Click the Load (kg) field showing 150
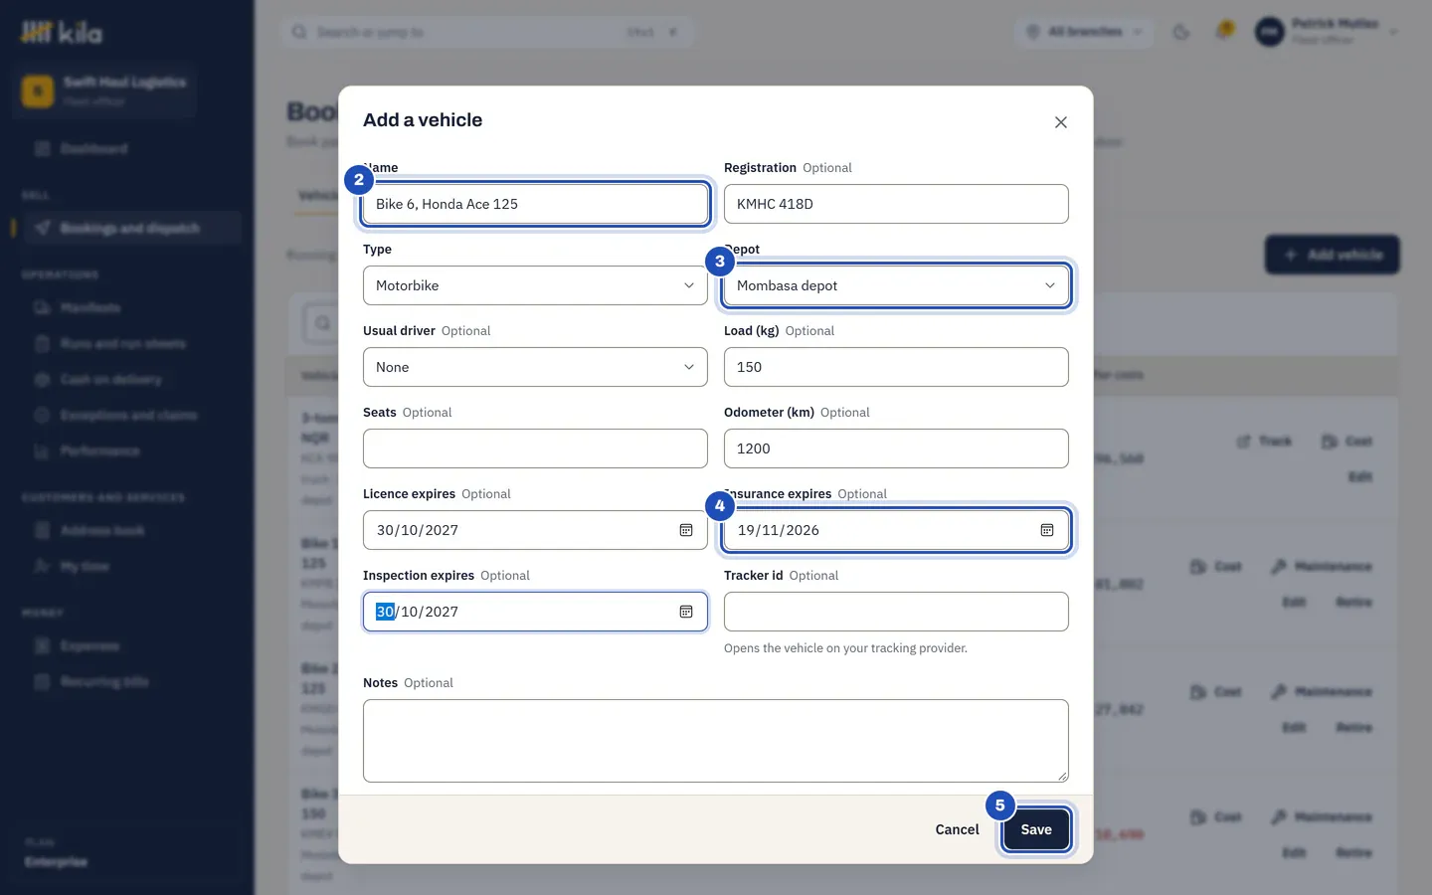The image size is (1432, 895). click(896, 367)
